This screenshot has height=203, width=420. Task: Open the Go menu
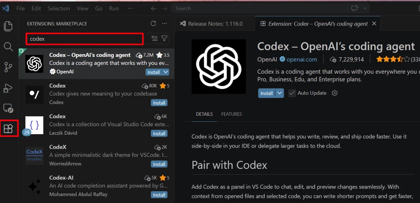[x=99, y=8]
